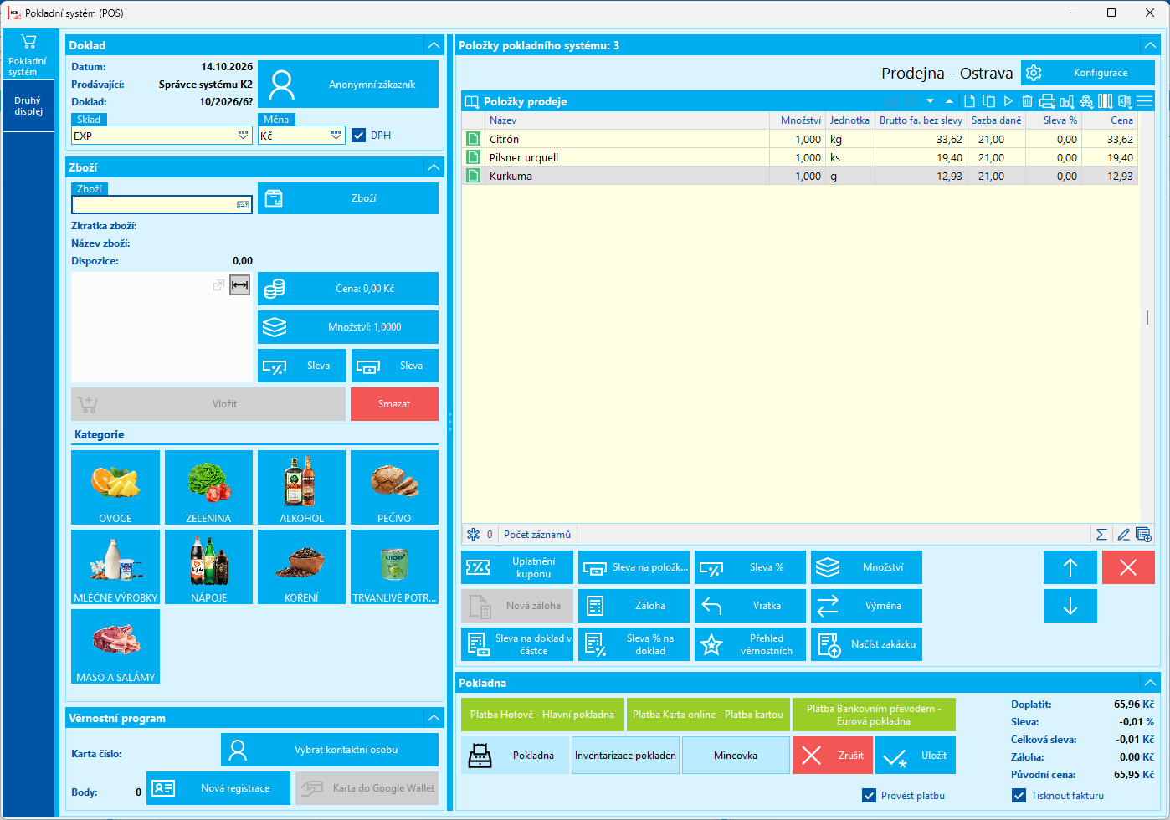The image size is (1170, 820).
Task: Click the Anonymní zákazník button
Action: point(348,85)
